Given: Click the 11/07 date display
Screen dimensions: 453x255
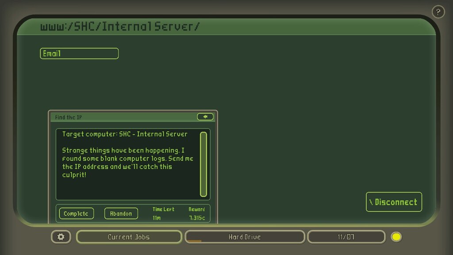Looking at the screenshot, I should pyautogui.click(x=346, y=237).
